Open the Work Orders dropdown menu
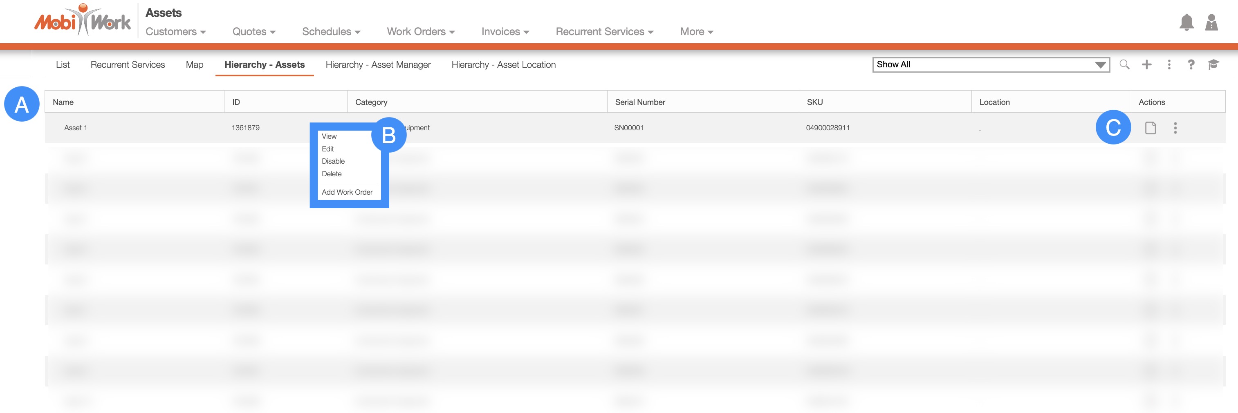The width and height of the screenshot is (1238, 413). point(421,32)
